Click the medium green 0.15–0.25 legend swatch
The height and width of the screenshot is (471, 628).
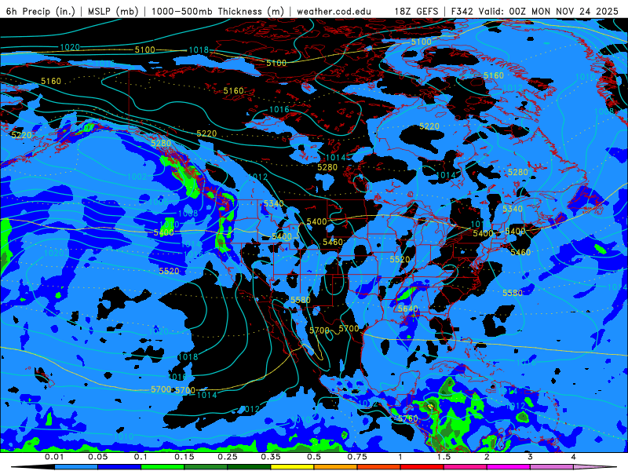(206, 467)
